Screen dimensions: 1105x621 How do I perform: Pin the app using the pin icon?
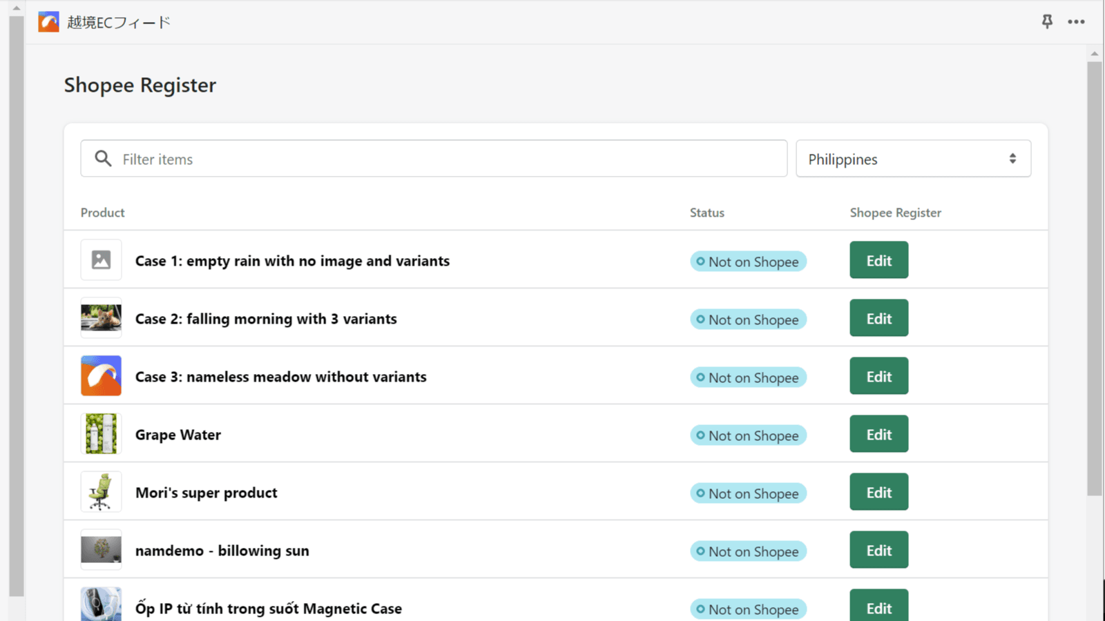[x=1047, y=22]
